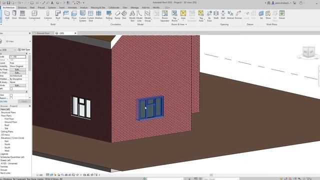The width and height of the screenshot is (320, 180).
Task: Click Set work plane tool
Action: coord(261,15)
